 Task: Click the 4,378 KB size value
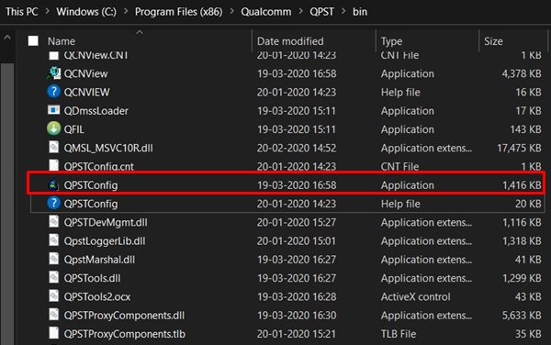tap(522, 73)
